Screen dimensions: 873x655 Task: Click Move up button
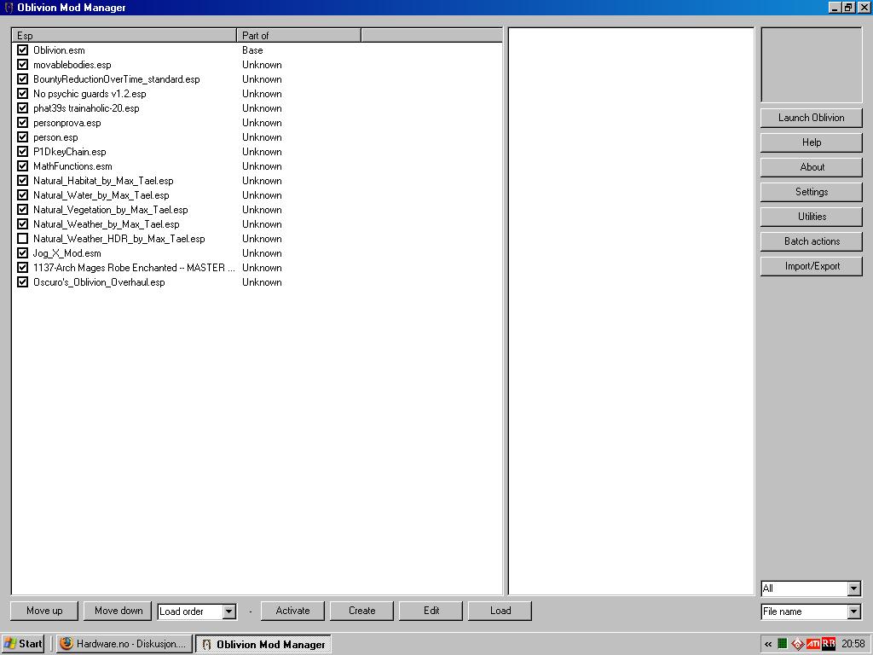[x=44, y=611]
